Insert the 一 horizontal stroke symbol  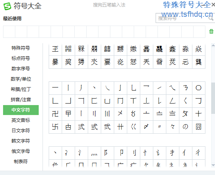click(x=55, y=88)
